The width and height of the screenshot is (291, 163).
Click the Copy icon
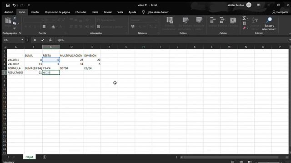[15, 23]
